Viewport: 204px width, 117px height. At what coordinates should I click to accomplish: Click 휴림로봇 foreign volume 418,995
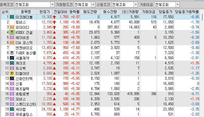(x=133, y=94)
